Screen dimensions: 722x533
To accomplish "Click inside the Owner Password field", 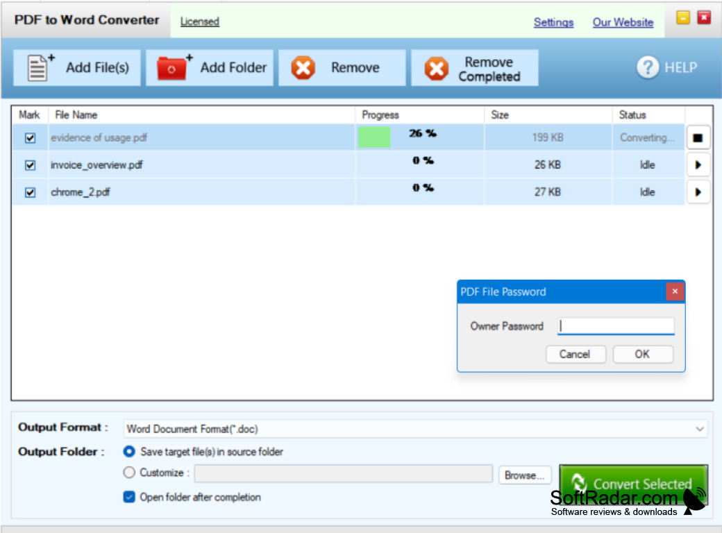I will (x=615, y=325).
